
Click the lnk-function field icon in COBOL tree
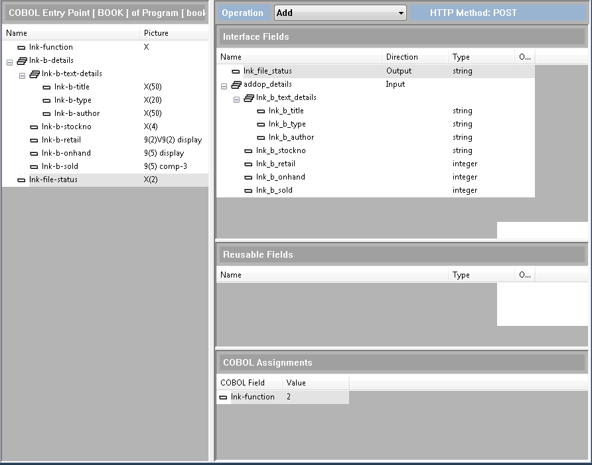(x=21, y=47)
